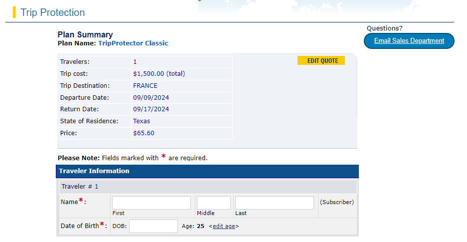Select the return date 09/17/2024
The width and height of the screenshot is (467, 242).
pos(151,109)
